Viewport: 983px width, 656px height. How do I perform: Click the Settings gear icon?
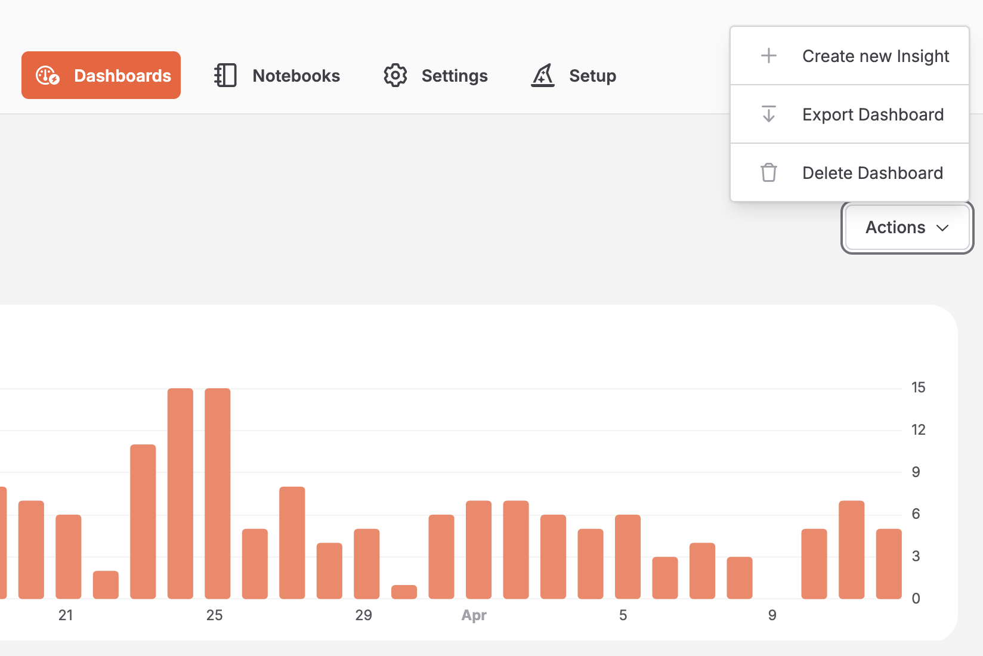coord(395,75)
